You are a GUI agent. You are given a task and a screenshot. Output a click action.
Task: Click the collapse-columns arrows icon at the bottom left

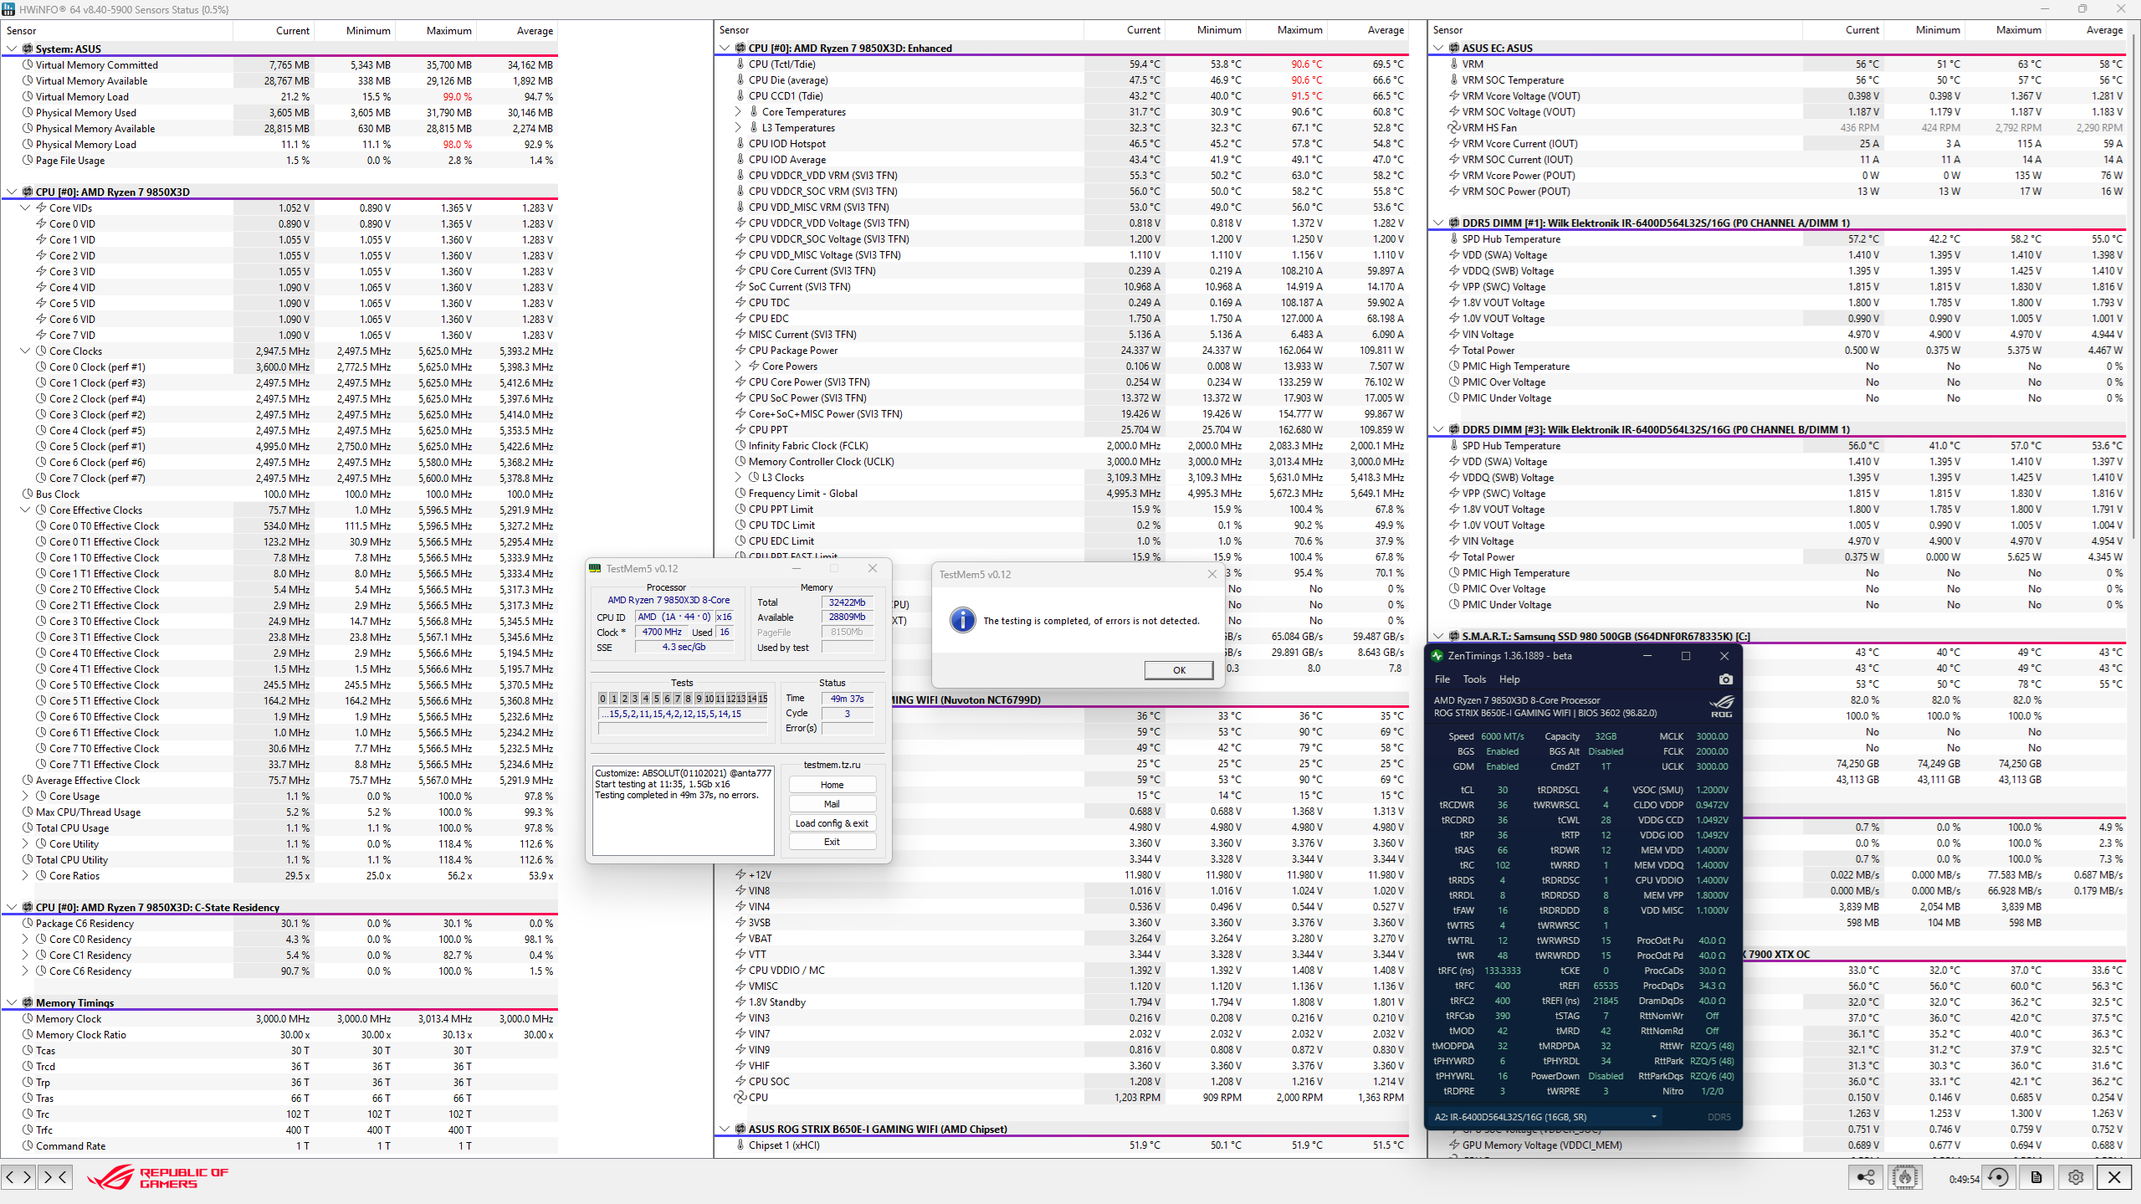pyautogui.click(x=55, y=1177)
